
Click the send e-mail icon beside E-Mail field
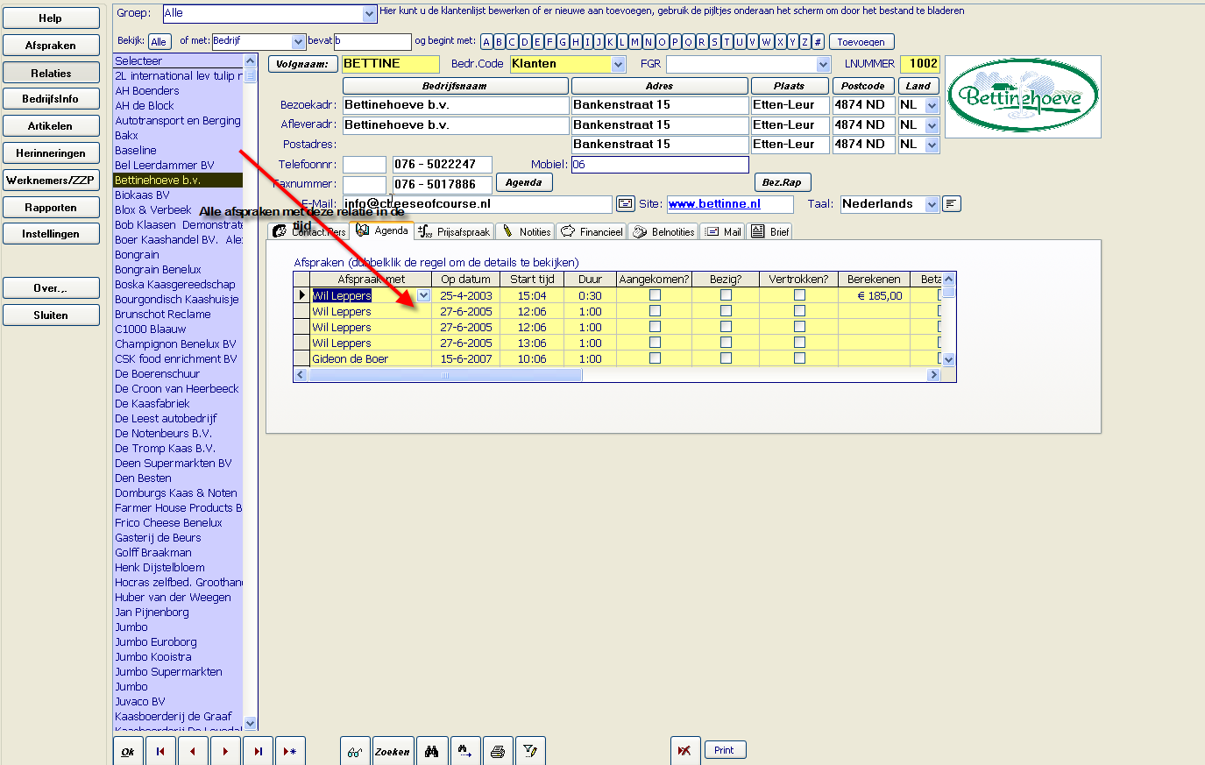(x=626, y=204)
